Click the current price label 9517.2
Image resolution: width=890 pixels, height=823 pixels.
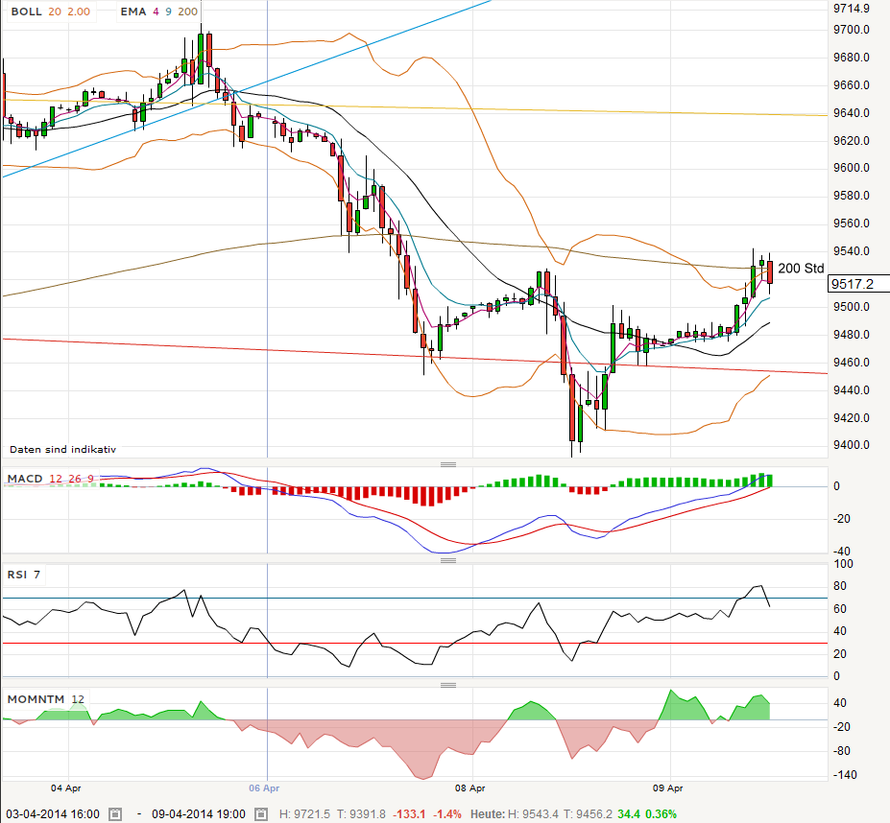coord(858,284)
